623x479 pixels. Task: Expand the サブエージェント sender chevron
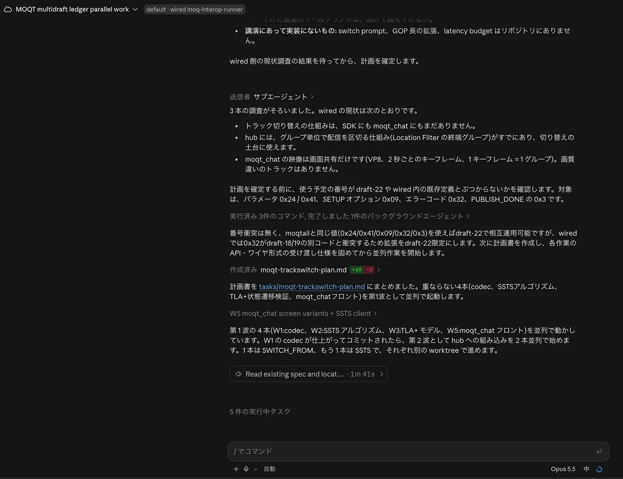coord(312,97)
